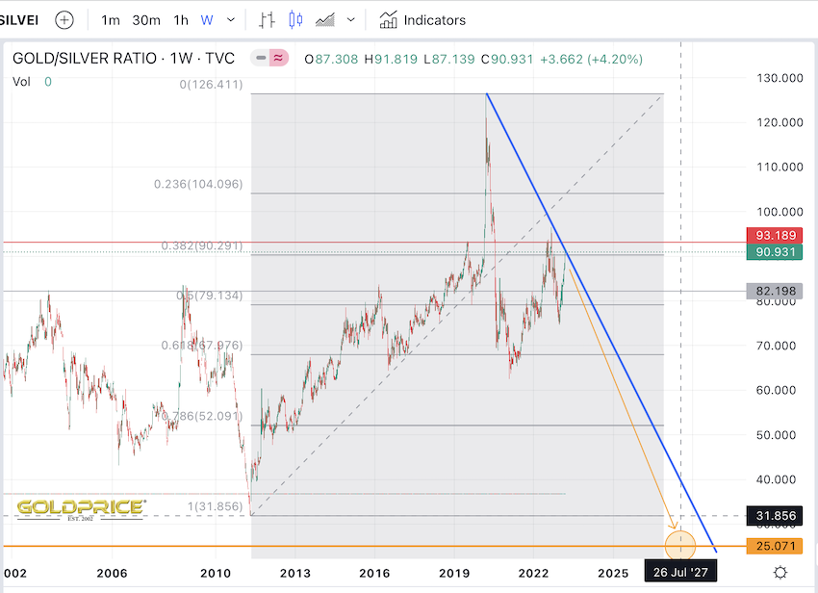
Task: Switch to 30m timeframe
Action: [146, 19]
